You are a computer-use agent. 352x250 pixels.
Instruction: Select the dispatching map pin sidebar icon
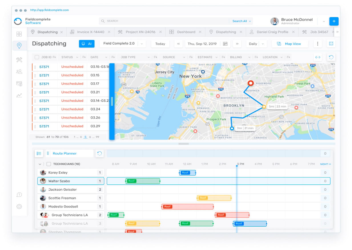click(x=19, y=46)
